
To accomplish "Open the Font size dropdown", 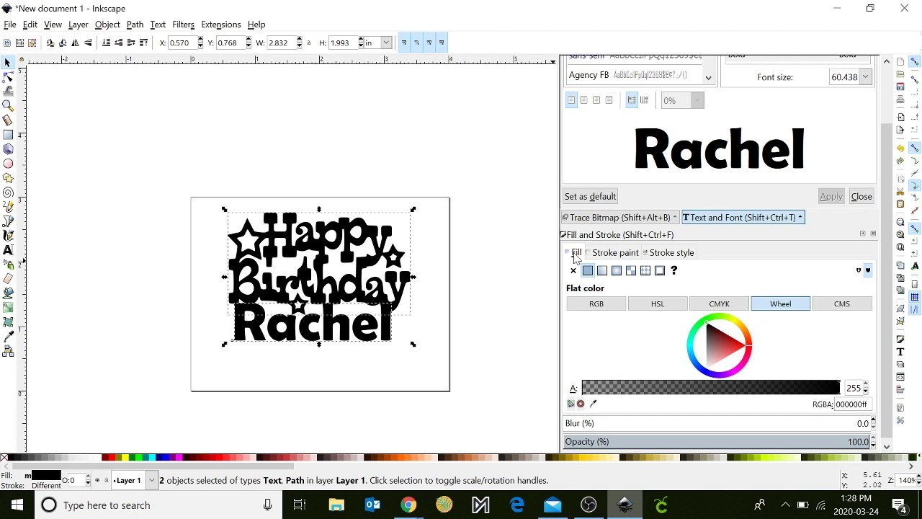I will click(865, 77).
